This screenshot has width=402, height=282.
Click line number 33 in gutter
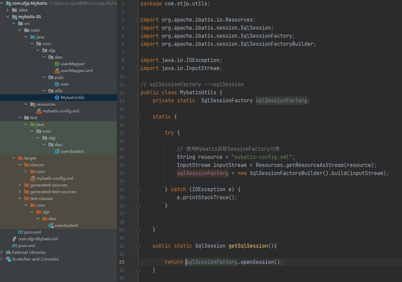(x=122, y=262)
